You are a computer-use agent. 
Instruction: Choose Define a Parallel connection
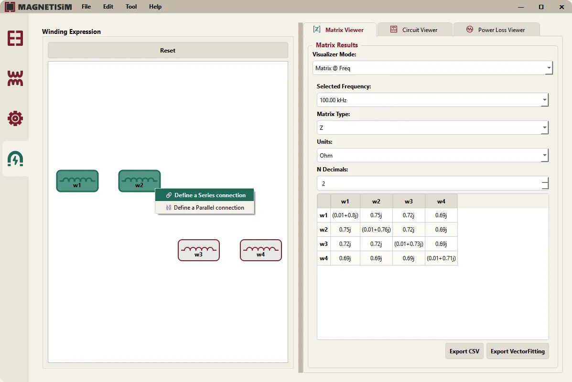pyautogui.click(x=205, y=207)
